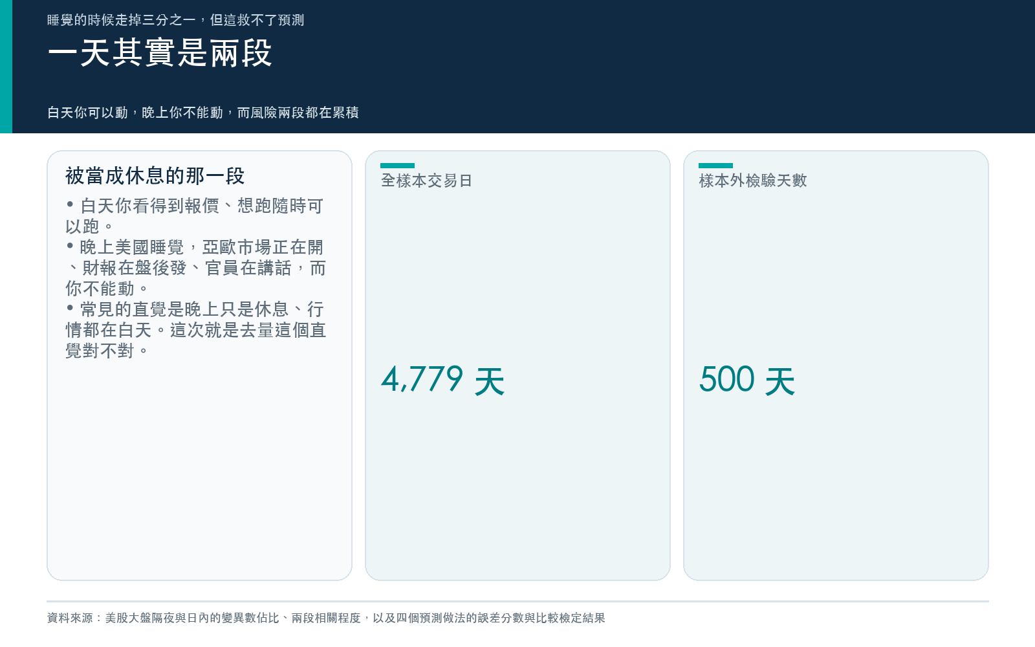Select the label 樣本外檢驗天數
This screenshot has height=647, width=1035.
coord(753,181)
